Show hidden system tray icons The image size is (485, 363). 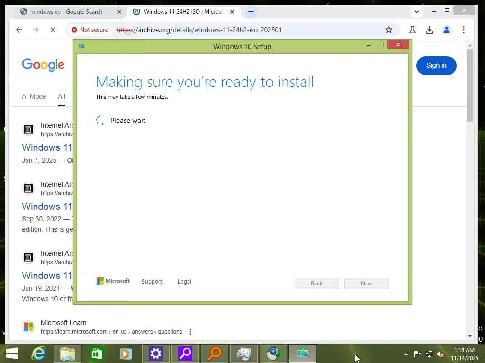click(406, 354)
